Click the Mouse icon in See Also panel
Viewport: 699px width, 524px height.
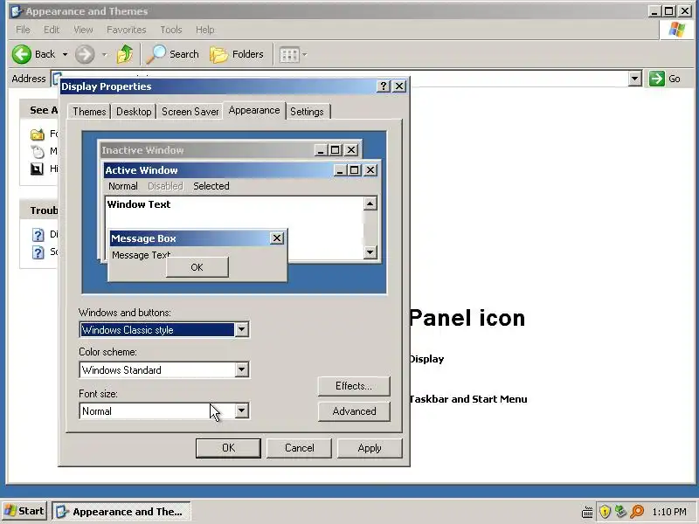click(x=38, y=151)
